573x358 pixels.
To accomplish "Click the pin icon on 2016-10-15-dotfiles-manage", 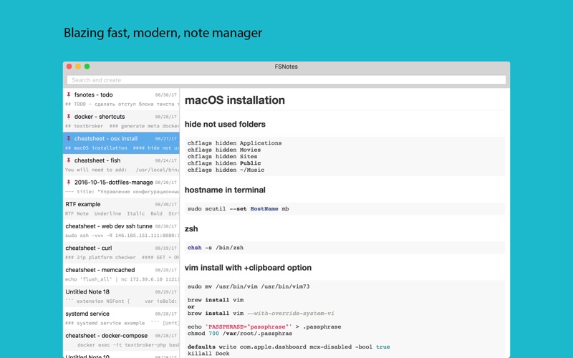I will 68,183.
